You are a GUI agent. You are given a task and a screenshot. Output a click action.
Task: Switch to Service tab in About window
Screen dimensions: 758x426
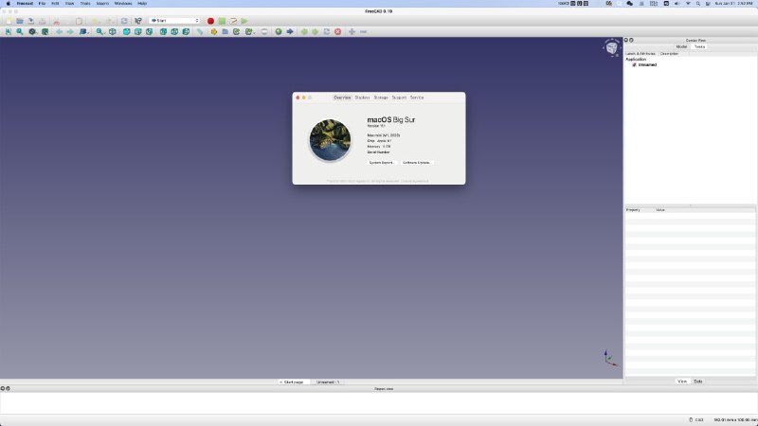click(417, 98)
